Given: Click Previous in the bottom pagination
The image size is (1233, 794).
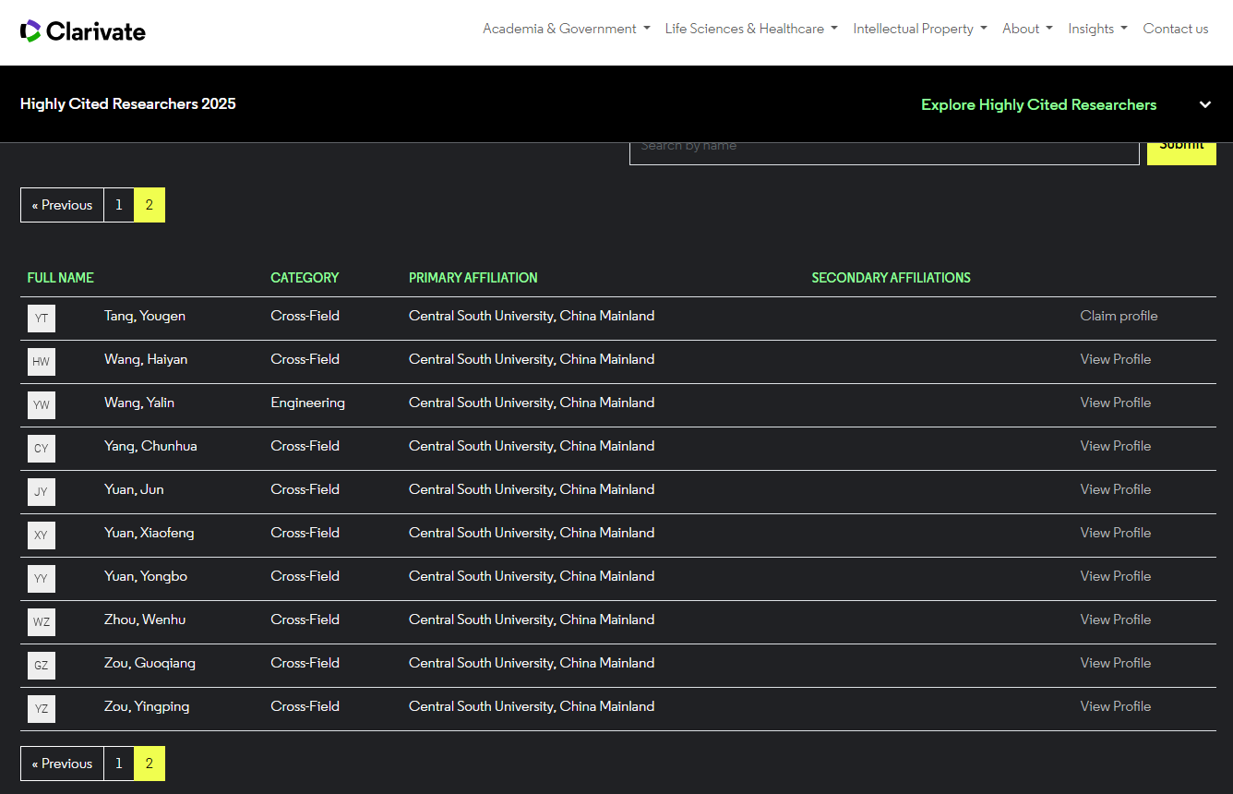Looking at the screenshot, I should [62, 764].
